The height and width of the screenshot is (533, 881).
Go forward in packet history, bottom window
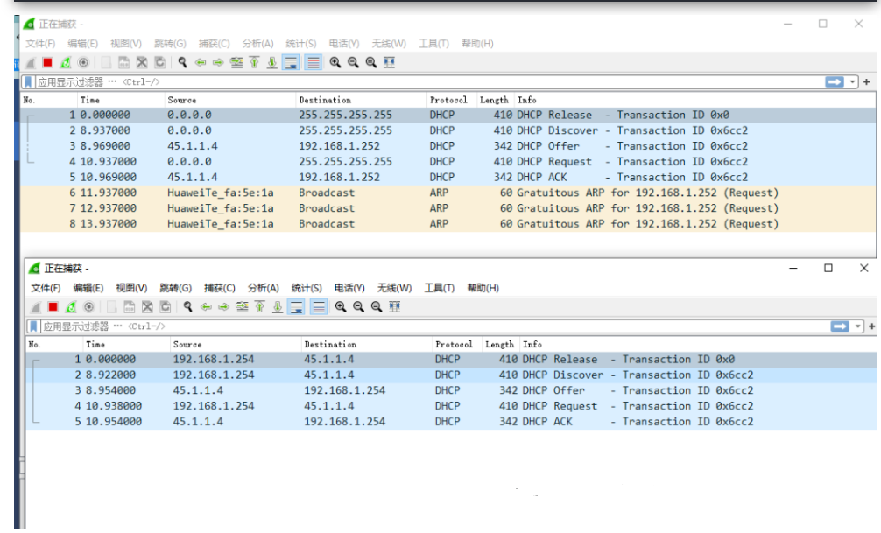click(x=223, y=306)
